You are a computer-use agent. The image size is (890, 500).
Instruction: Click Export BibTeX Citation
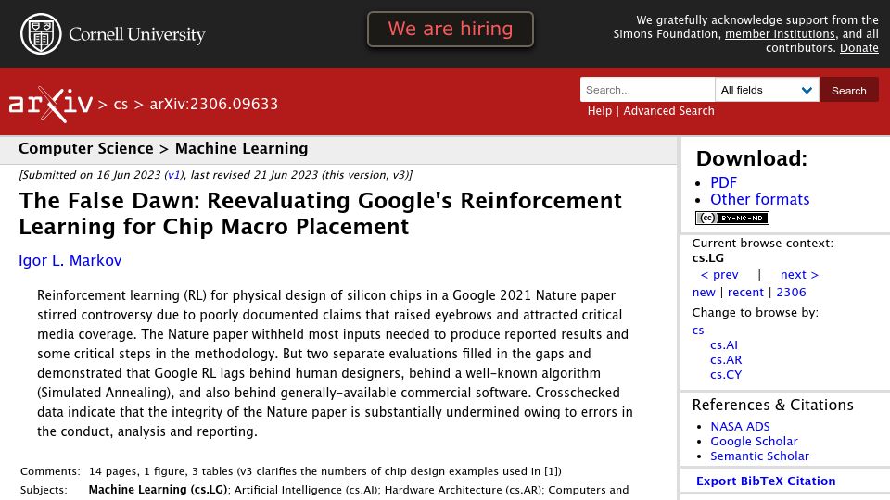point(766,481)
